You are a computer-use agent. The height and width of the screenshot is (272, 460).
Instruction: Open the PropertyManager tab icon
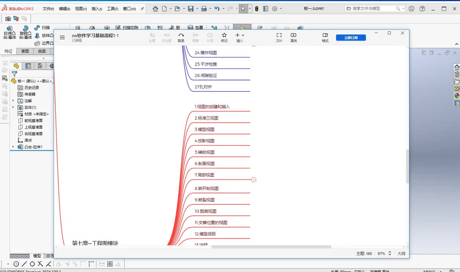click(x=28, y=66)
